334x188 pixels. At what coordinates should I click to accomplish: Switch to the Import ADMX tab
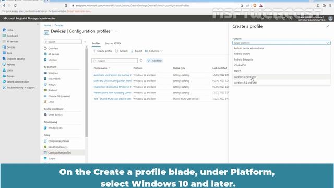click(113, 43)
